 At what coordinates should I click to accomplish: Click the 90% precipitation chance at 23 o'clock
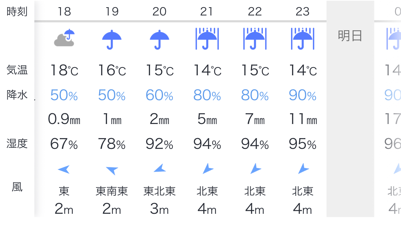[303, 95]
